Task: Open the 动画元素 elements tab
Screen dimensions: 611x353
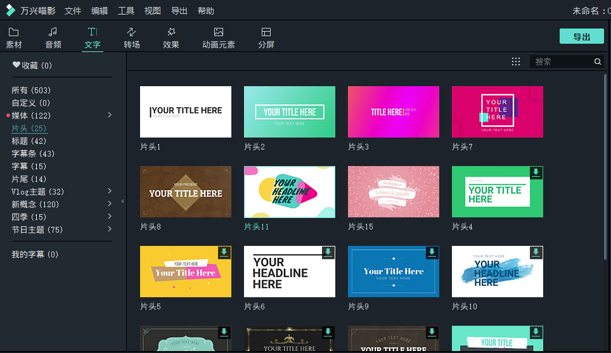Action: point(218,32)
